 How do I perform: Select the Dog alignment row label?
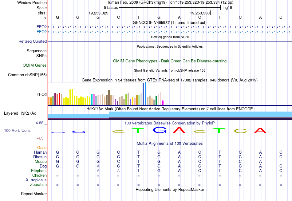tap(43, 166)
